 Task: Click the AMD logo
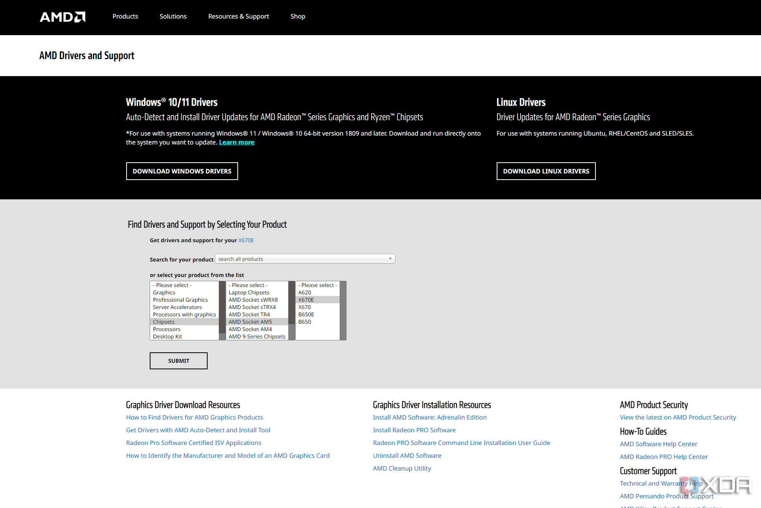click(63, 17)
